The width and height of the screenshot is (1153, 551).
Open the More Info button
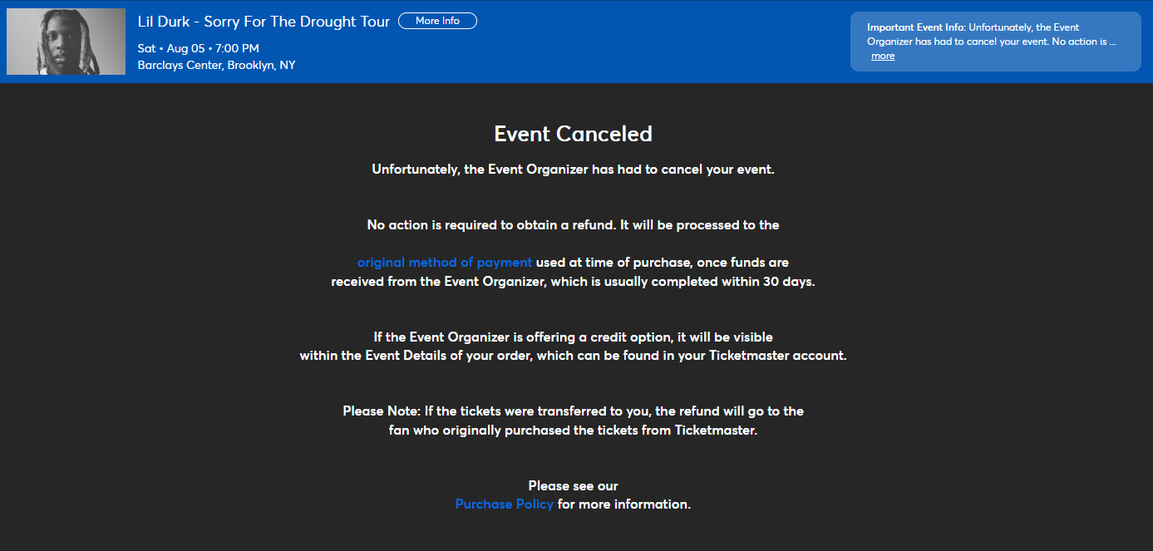[x=437, y=21]
